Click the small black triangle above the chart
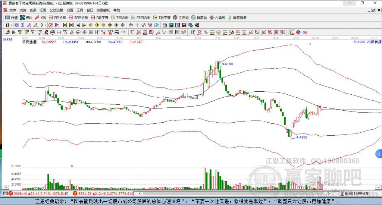Image resolution: width=382 pixels, height=205 pixels. [310, 44]
